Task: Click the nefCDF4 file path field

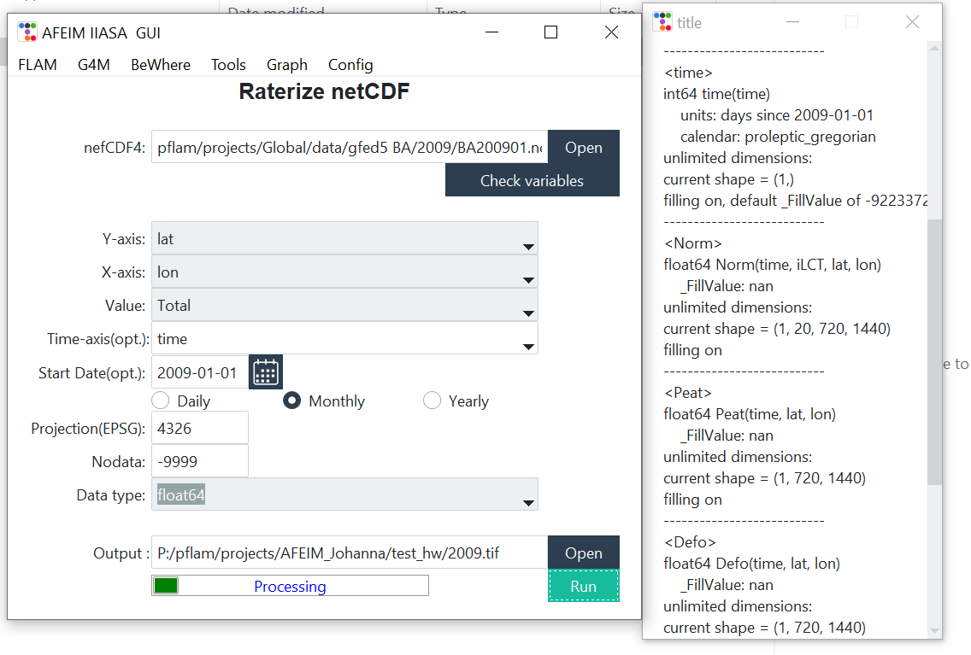Action: point(350,147)
